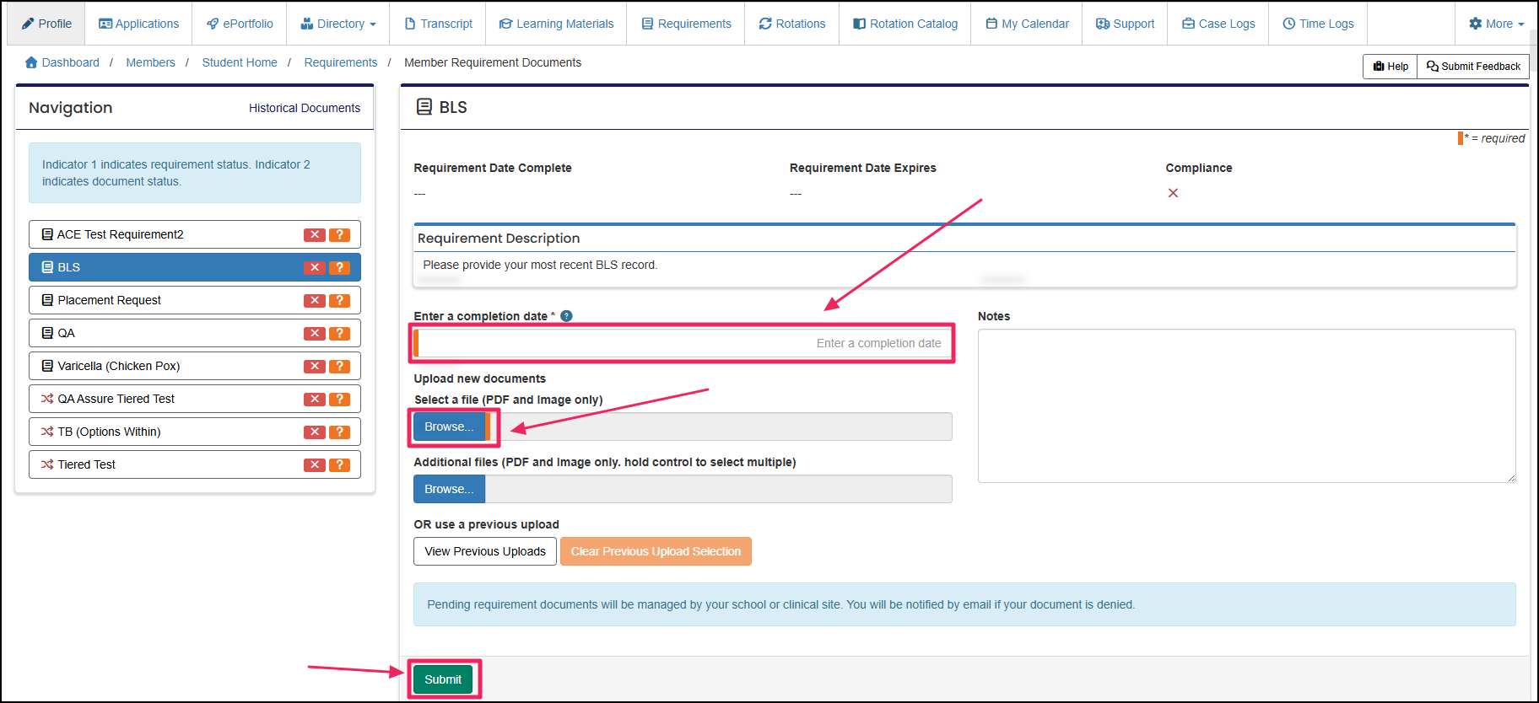Select the BLS requirement in navigation
This screenshot has width=1539, height=703.
[x=195, y=267]
